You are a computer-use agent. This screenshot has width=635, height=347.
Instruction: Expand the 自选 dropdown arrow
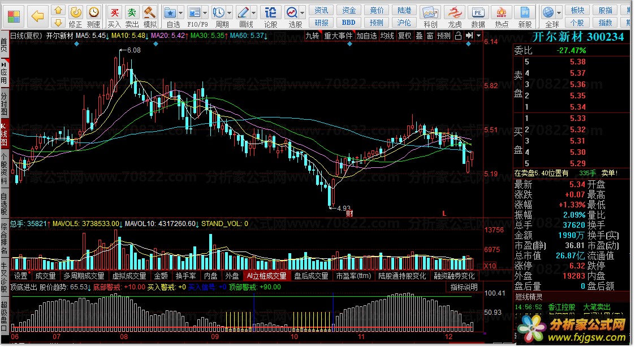[x=180, y=13]
